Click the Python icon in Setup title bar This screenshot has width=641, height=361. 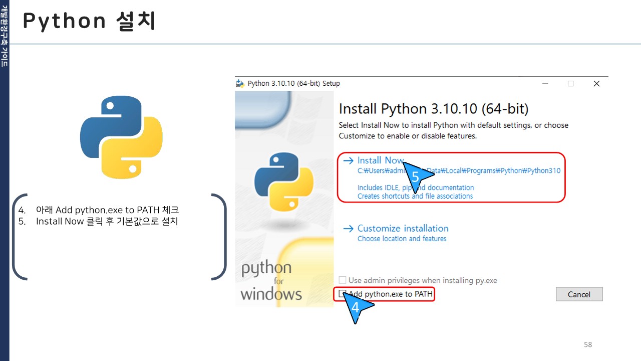(240, 84)
